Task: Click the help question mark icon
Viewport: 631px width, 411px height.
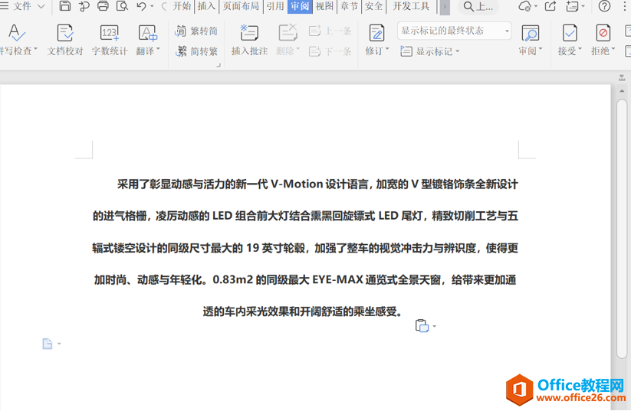Action: coord(604,6)
